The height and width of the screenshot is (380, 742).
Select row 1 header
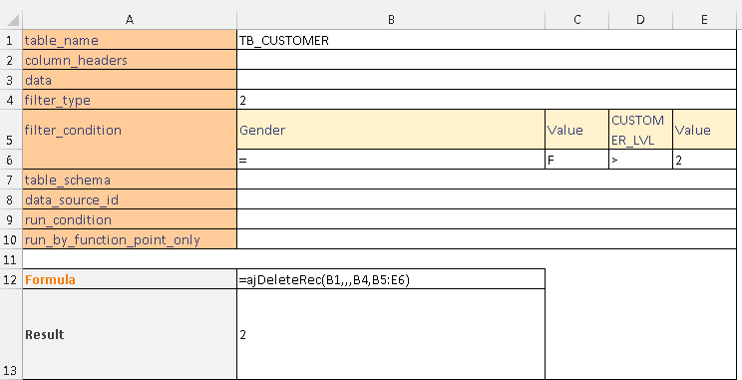coord(11,40)
